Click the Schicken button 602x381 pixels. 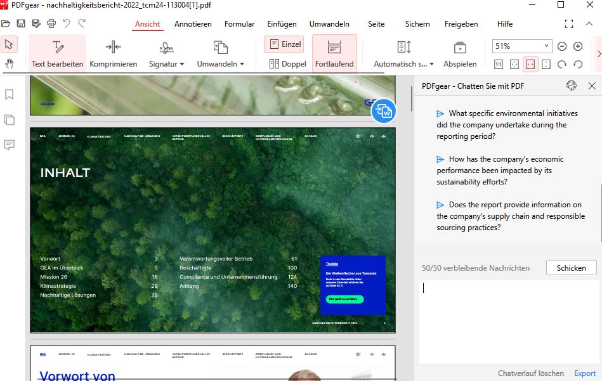click(x=572, y=268)
